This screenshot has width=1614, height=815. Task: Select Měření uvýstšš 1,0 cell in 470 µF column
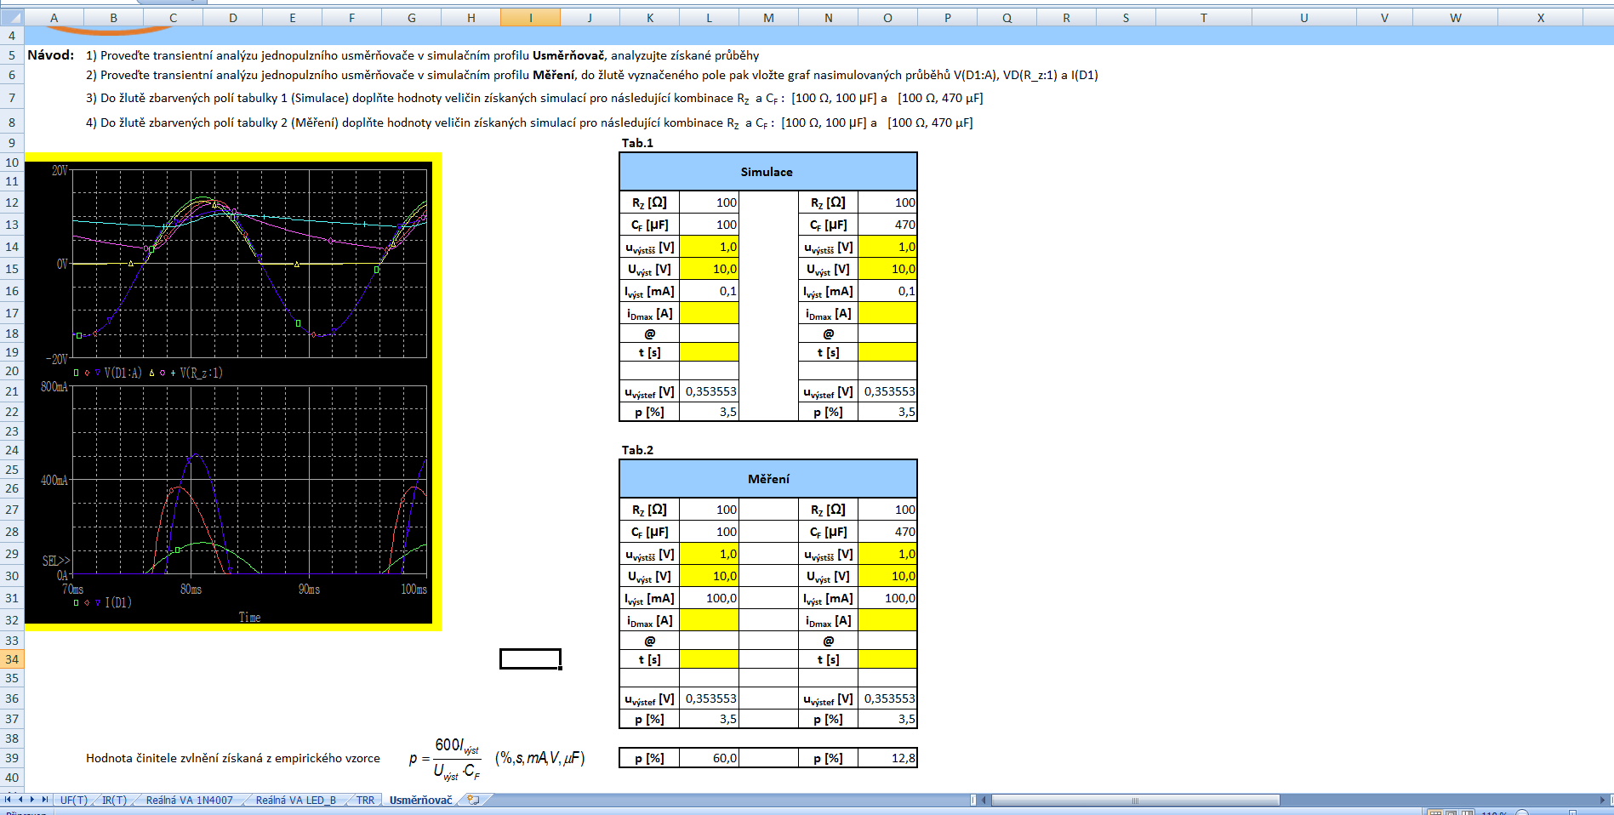coord(887,554)
